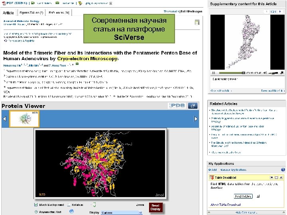The image size is (287, 215).
Task: Click the left arrow of the protein thumbnail strip
Action: coord(4,119)
